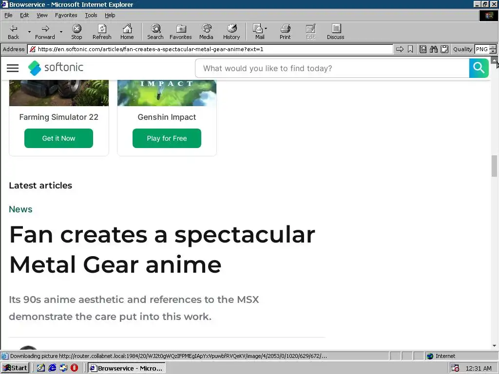Click the system tray scheduler icon
This screenshot has width=499, height=374.
[455, 368]
